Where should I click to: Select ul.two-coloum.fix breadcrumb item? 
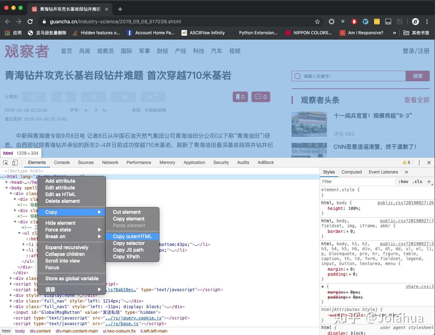pos(119,331)
